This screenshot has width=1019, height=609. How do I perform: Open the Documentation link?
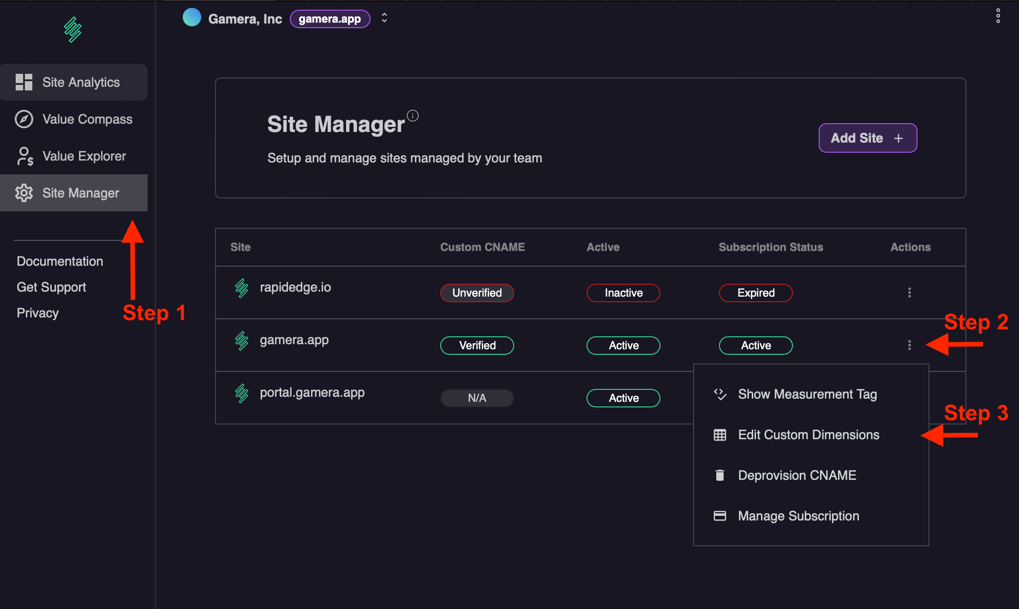coord(60,261)
